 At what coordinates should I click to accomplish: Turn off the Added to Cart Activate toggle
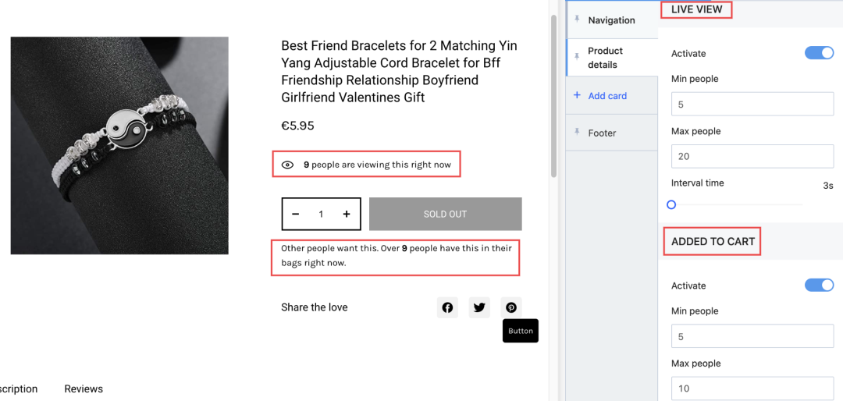(819, 285)
